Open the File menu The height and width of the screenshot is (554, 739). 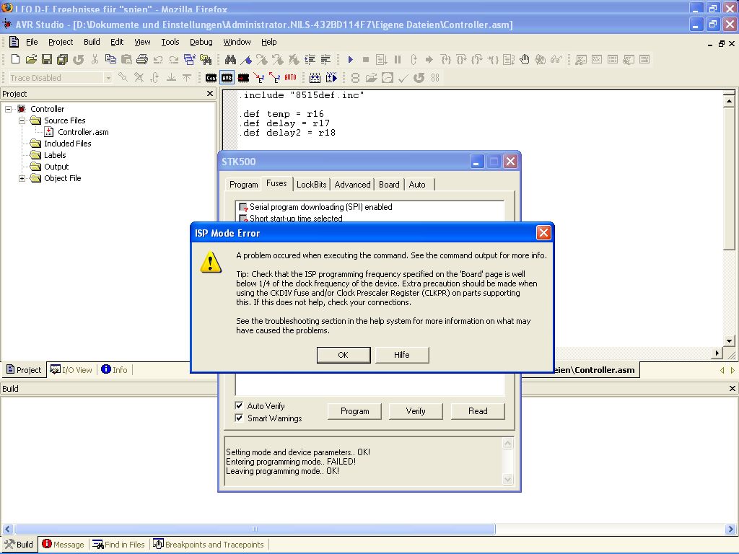pyautogui.click(x=32, y=42)
